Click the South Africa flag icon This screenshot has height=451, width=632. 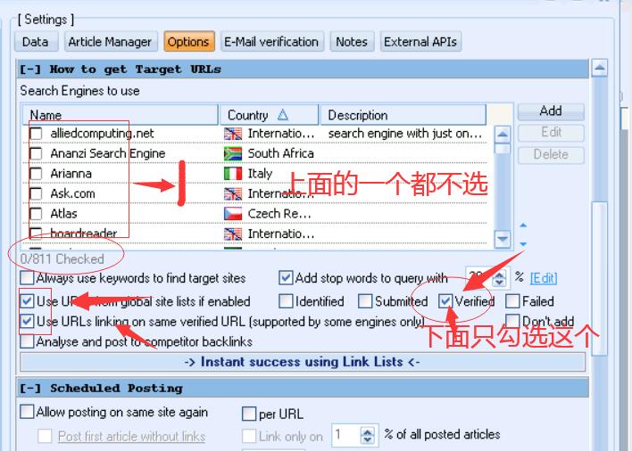[x=233, y=153]
